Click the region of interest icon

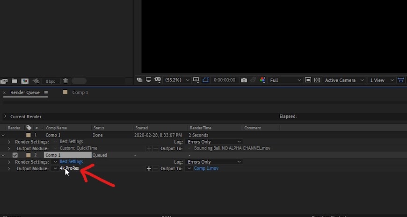308,80
